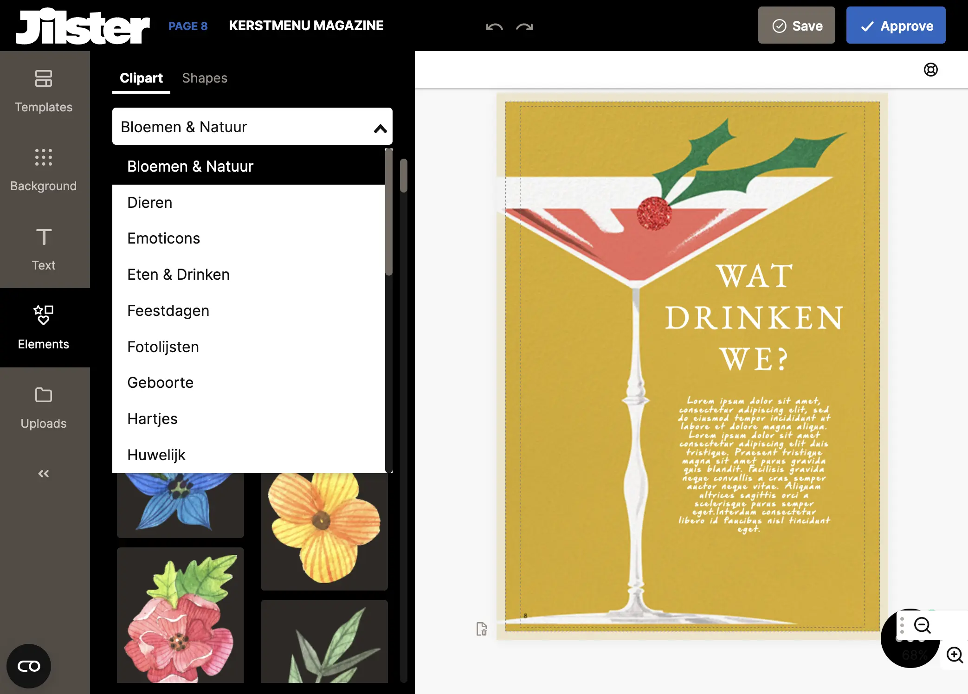Screen dimensions: 968x694
Task: Choose the Fotolijsten category
Action: (249, 347)
